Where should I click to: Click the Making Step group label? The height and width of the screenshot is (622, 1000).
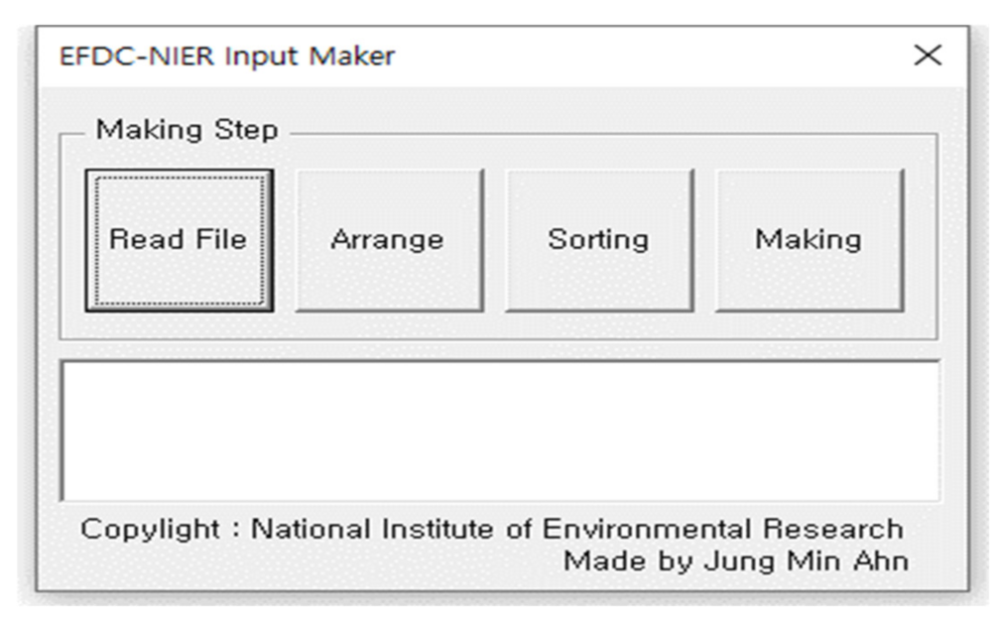pos(187,130)
